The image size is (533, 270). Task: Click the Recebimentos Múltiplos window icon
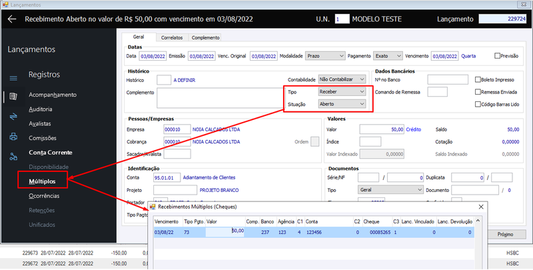(153, 207)
